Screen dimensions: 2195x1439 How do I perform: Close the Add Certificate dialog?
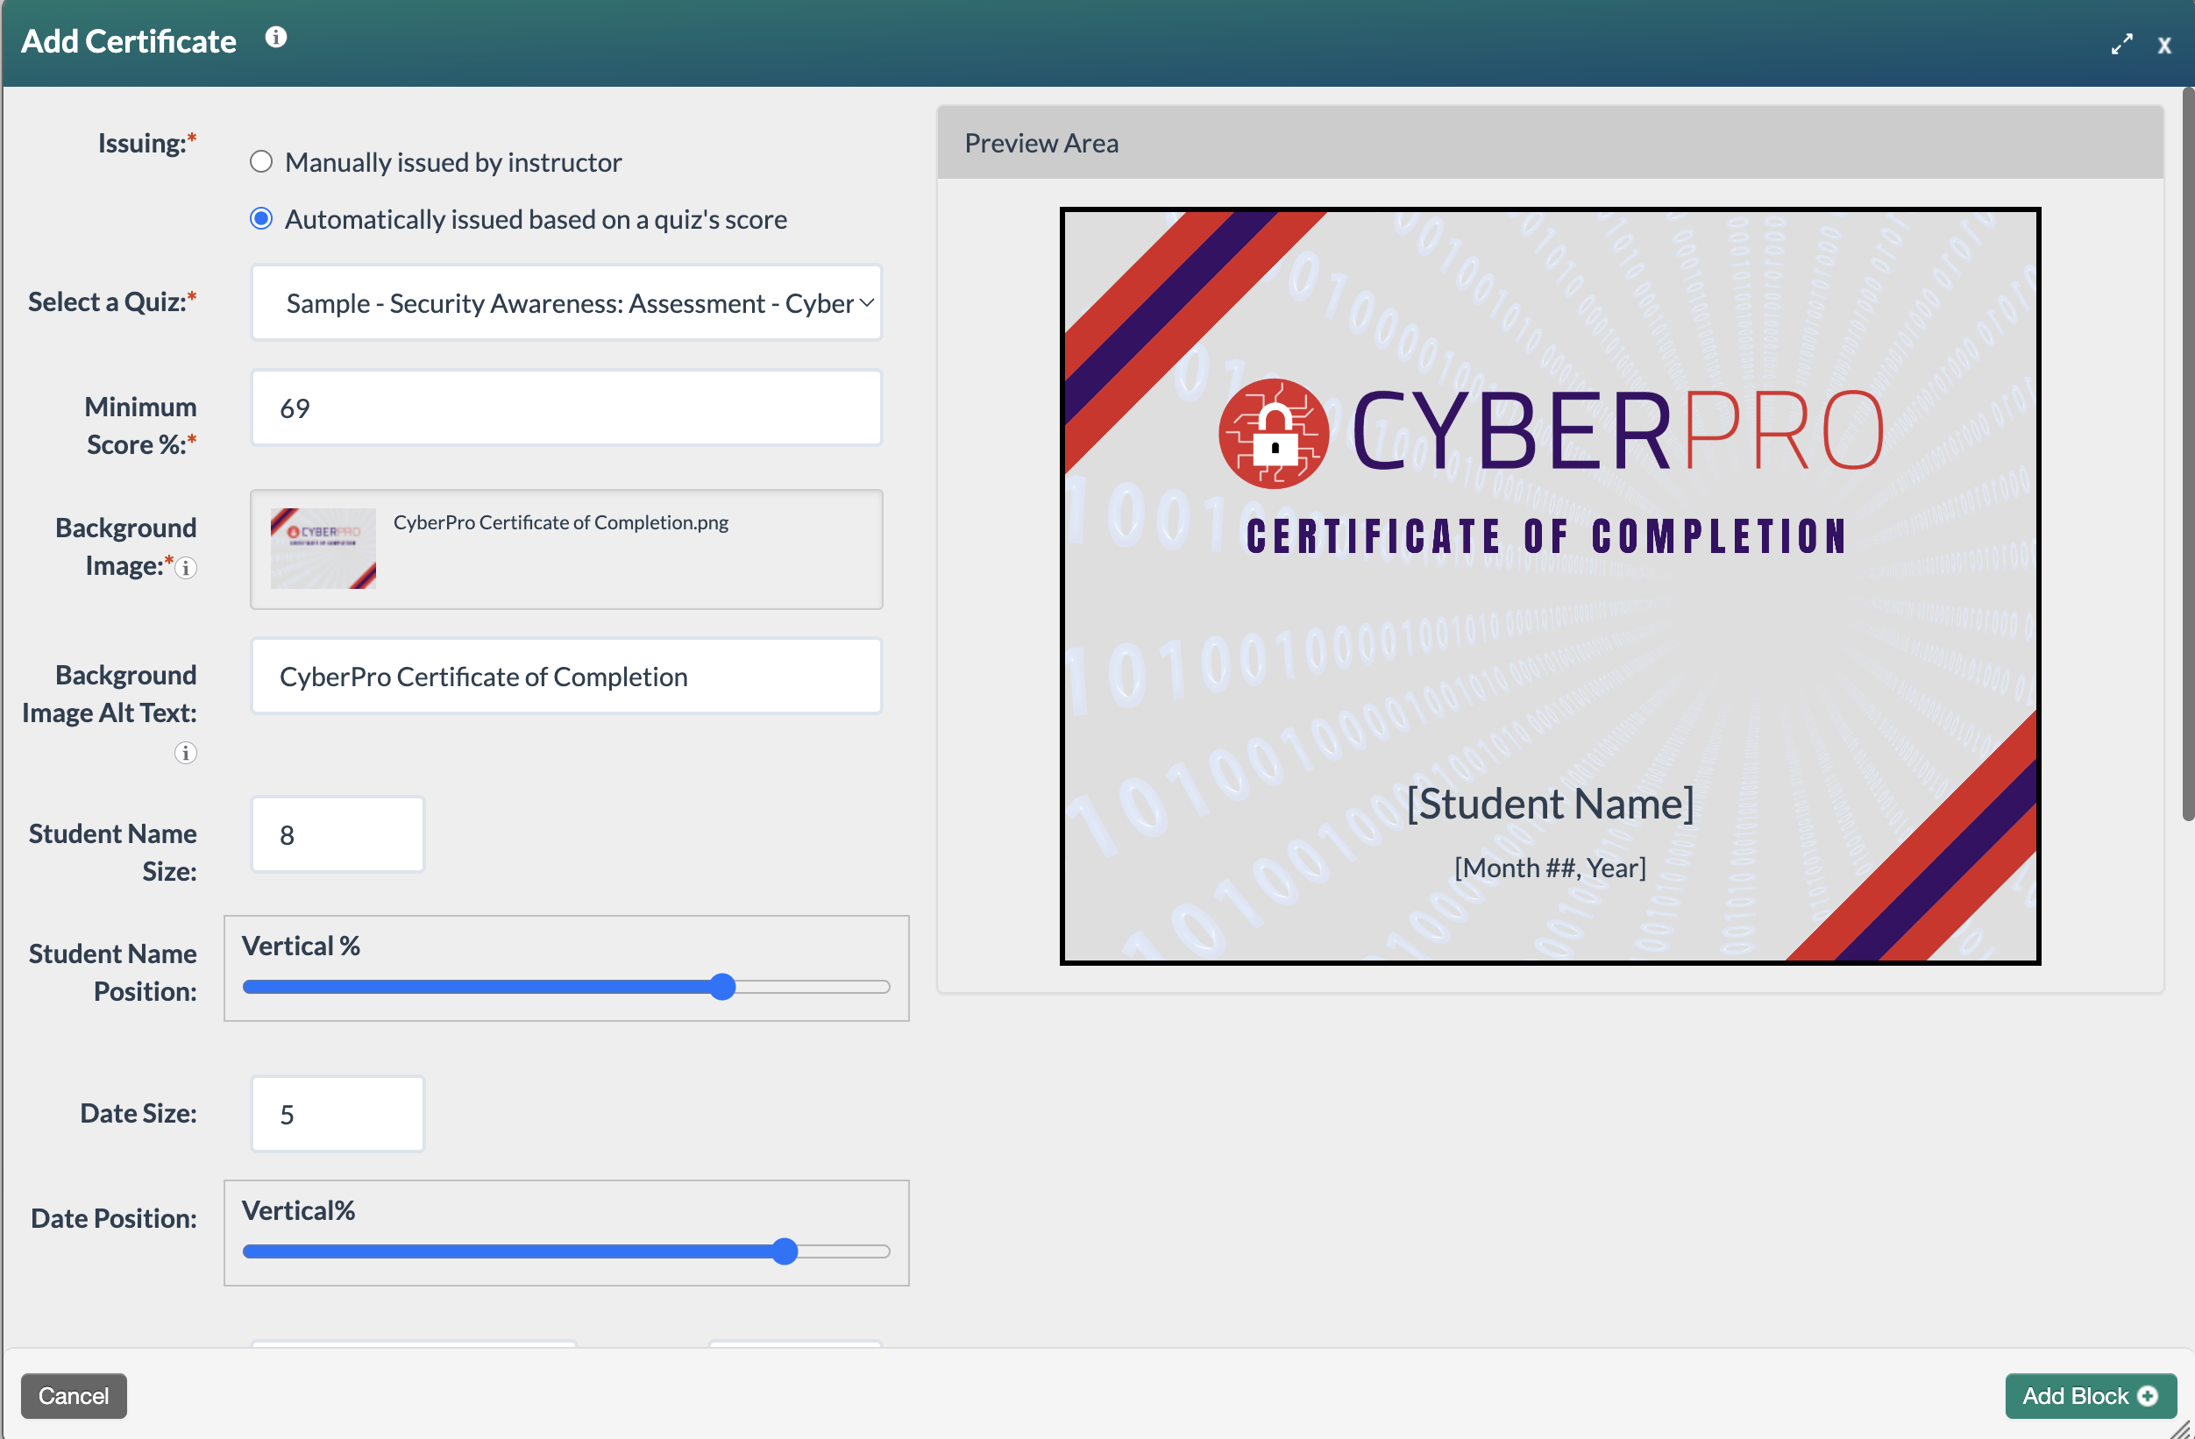[2163, 46]
